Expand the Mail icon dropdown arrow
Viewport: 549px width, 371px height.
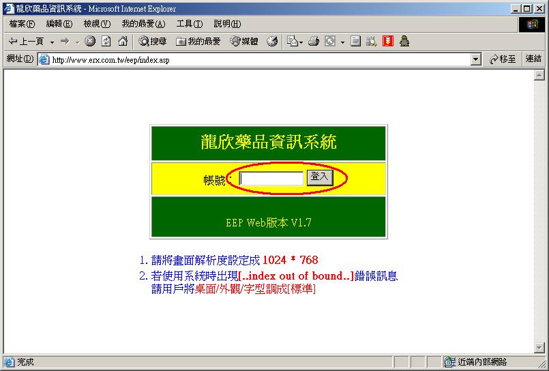[x=301, y=42]
